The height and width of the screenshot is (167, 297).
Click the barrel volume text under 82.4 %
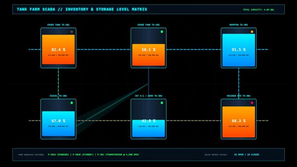58,55
